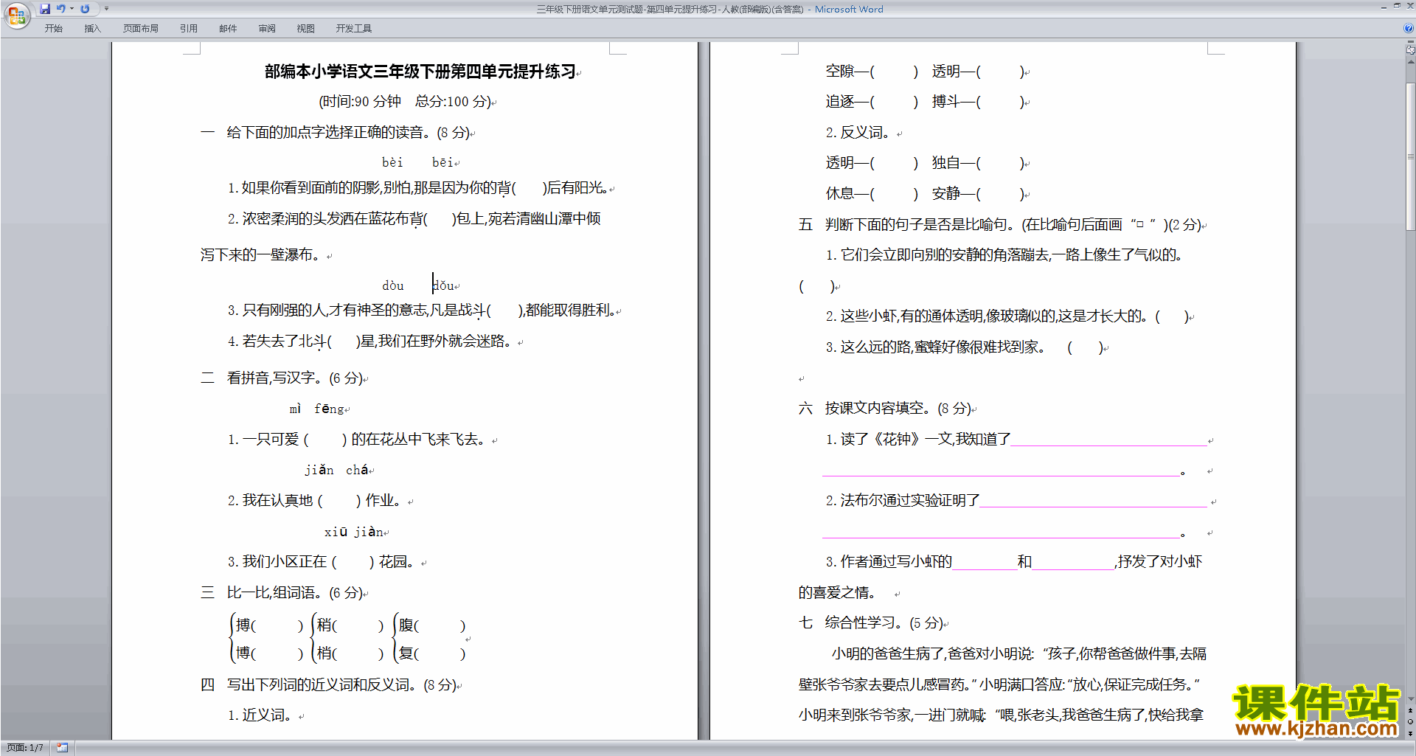Click the character 腹( ) in word pairs
The image size is (1416, 756).
(x=432, y=625)
